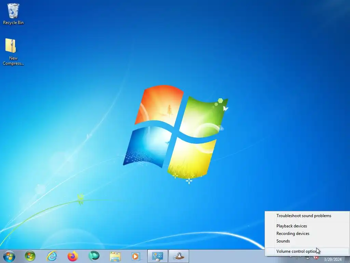Image resolution: width=350 pixels, height=263 pixels.
Task: Launch Internet Explorer from the taskbar
Action: pyautogui.click(x=52, y=256)
